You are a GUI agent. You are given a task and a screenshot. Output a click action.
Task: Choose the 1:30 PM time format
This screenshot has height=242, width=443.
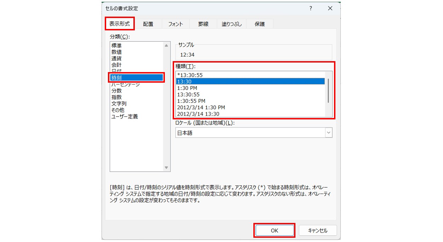250,88
